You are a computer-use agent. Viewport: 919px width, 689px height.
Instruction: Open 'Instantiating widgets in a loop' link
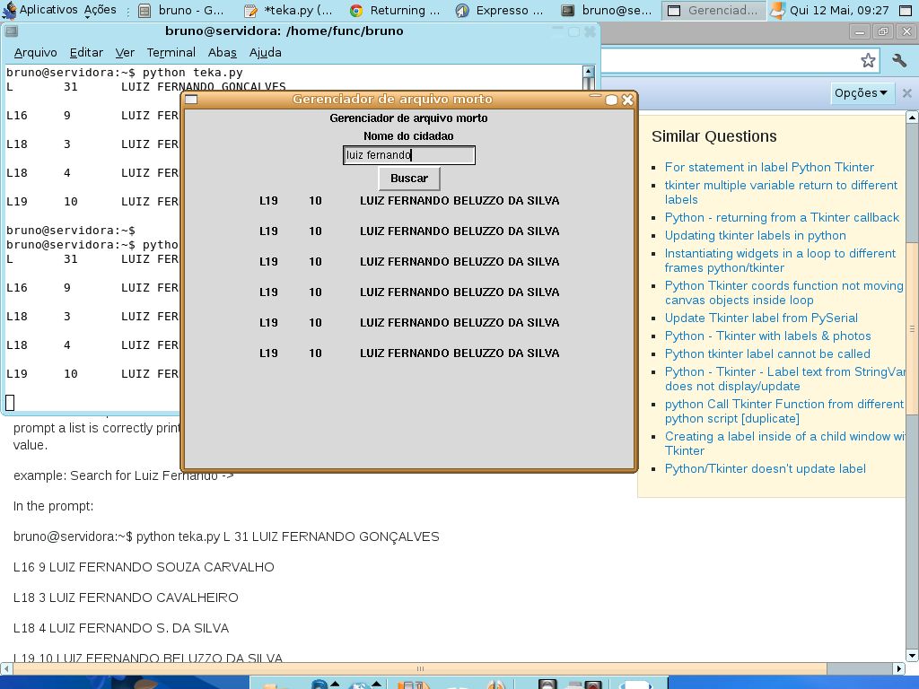pos(780,260)
